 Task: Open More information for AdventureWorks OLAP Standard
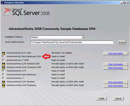point(116,82)
